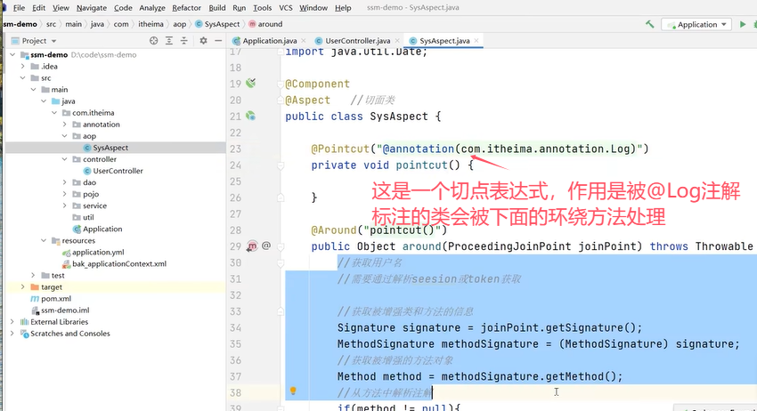Viewport: 757px width, 411px height.
Task: Open the Application run configuration dropdown
Action: [696, 25]
